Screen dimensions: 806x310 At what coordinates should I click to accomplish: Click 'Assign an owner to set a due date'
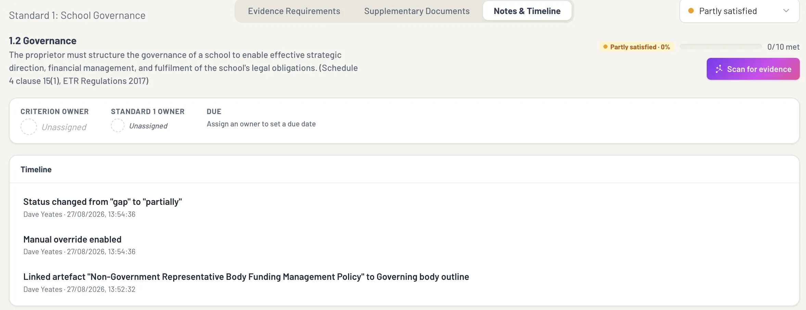(261, 124)
